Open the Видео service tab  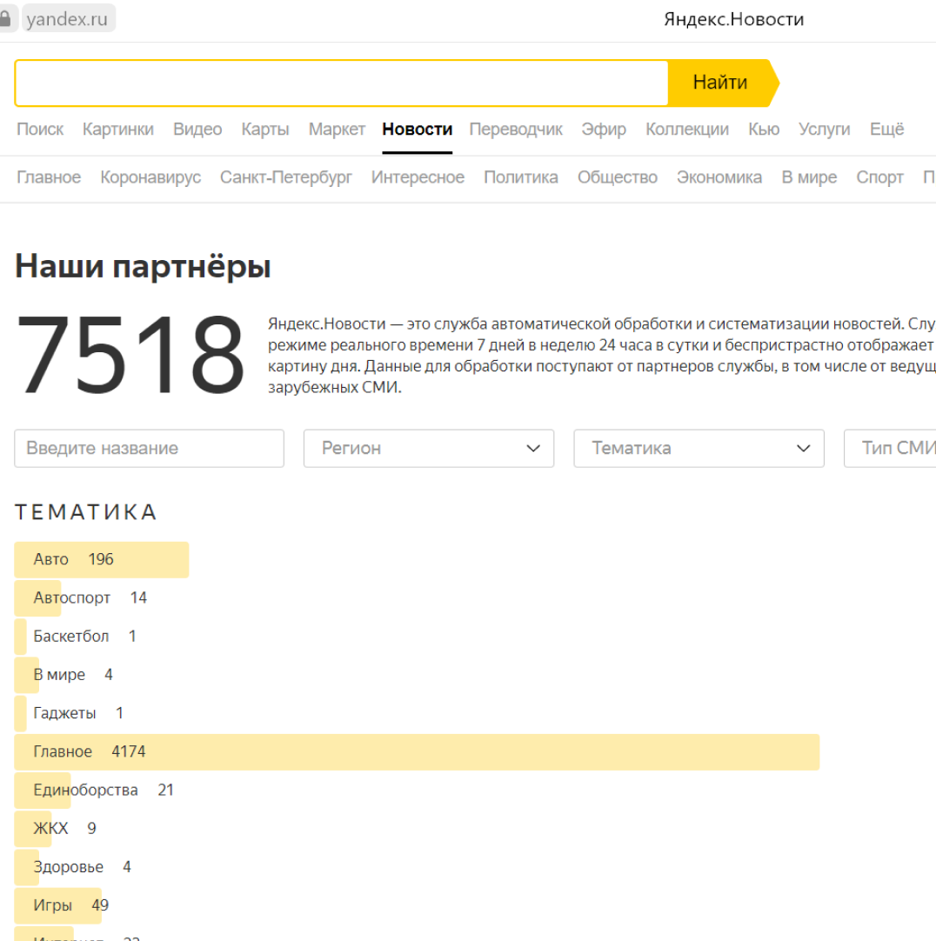coord(197,129)
